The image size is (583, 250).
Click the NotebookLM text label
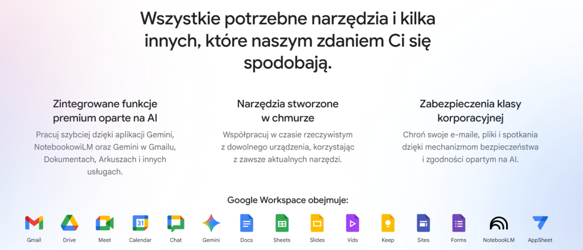499,240
